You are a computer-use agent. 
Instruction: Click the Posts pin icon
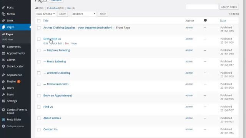point(3,8)
